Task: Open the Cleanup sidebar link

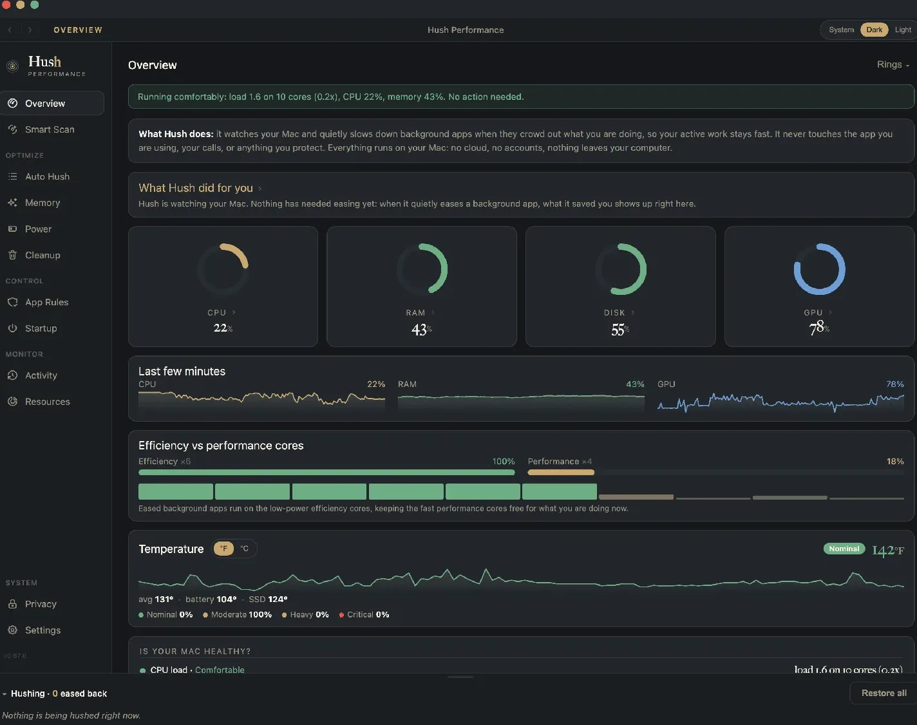Action: 52,255
